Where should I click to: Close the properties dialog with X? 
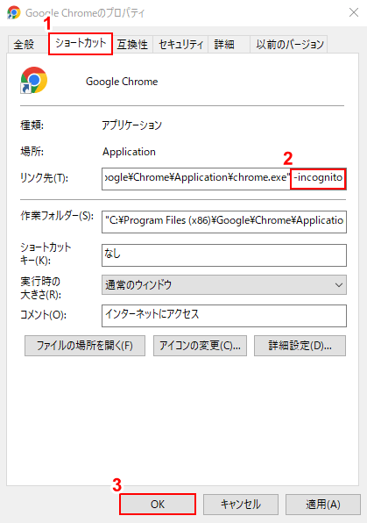tap(353, 12)
